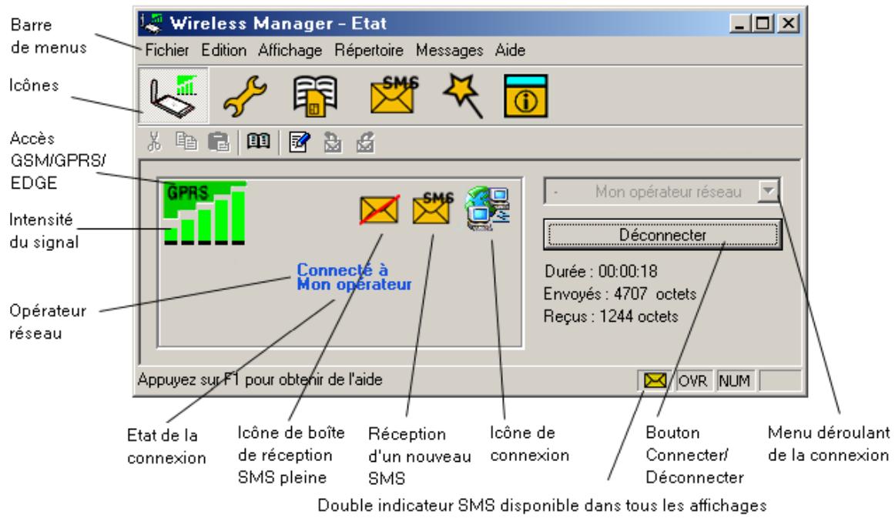Open the Messages menu
This screenshot has width=895, height=518.
click(x=449, y=50)
